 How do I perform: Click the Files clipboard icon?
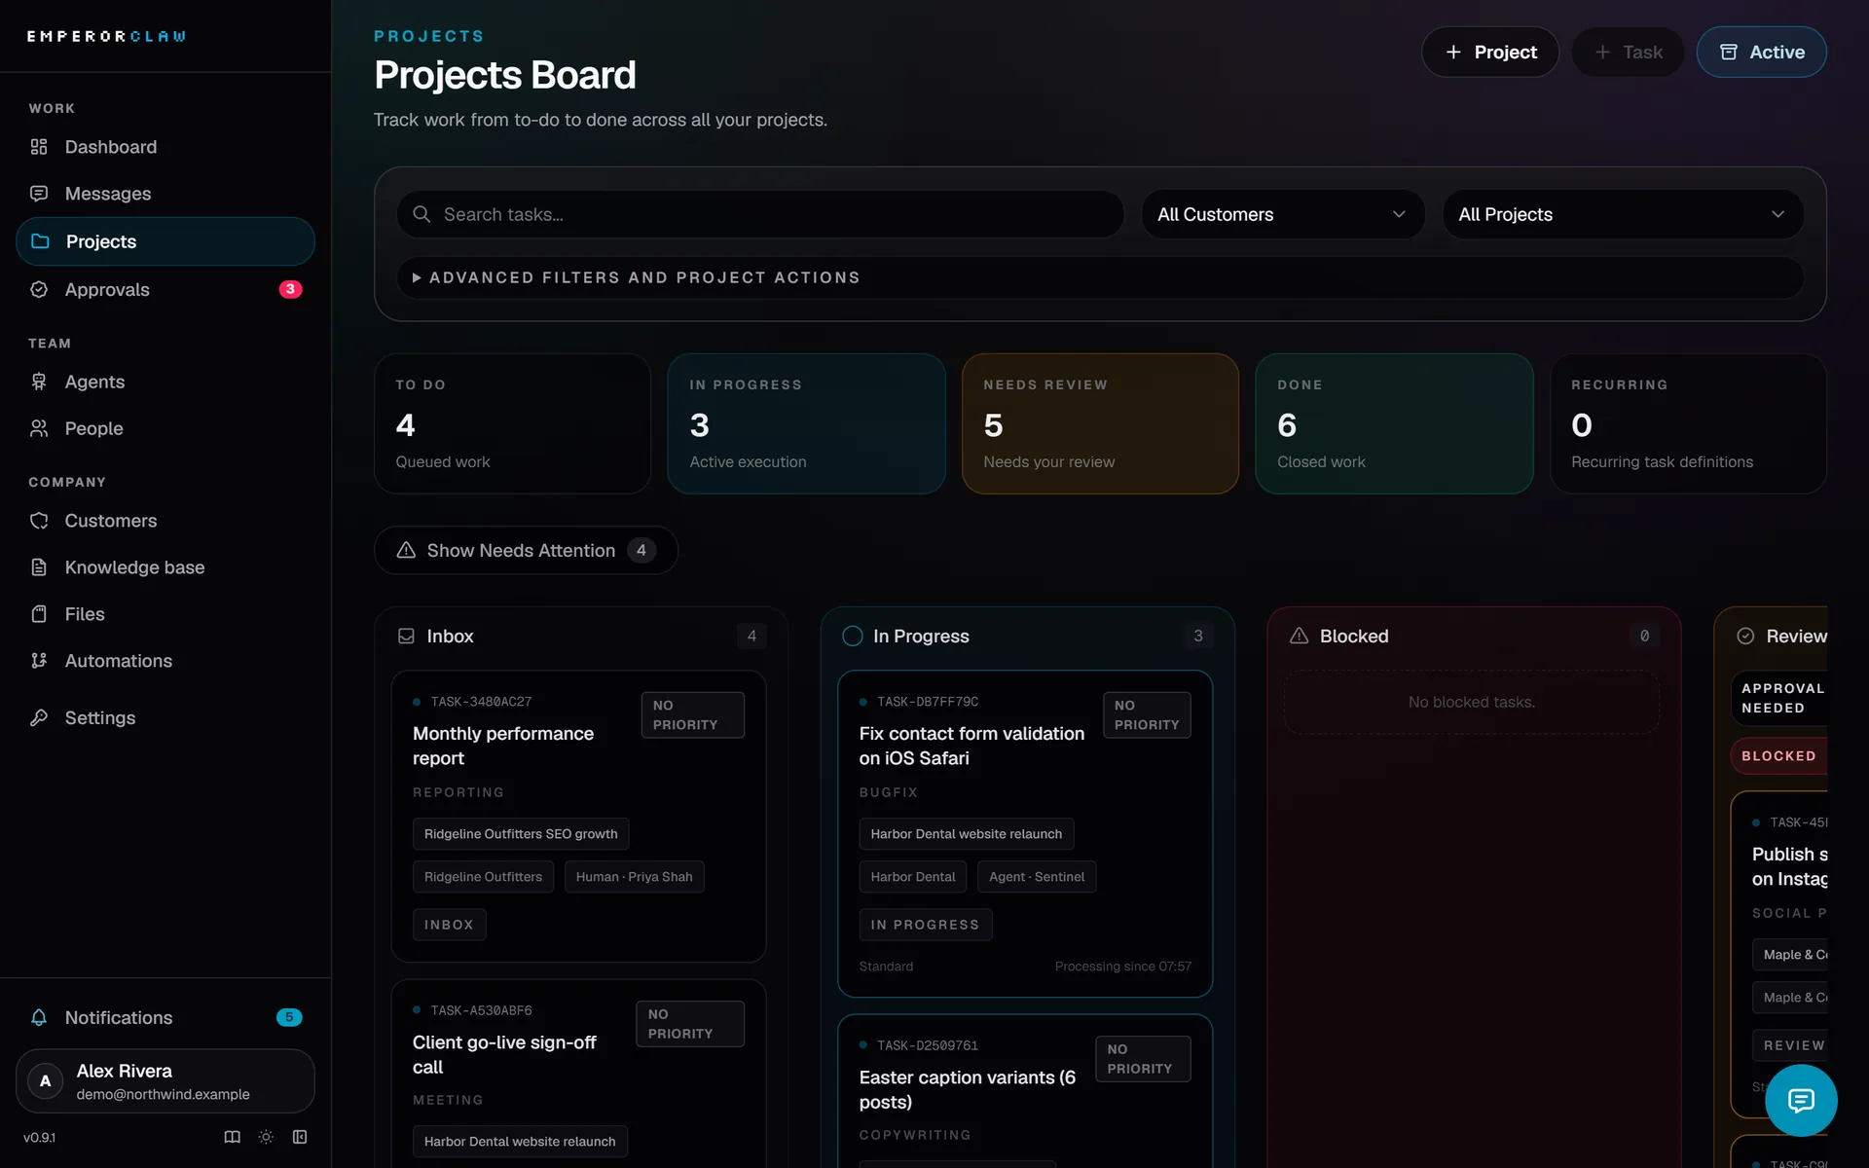(39, 614)
